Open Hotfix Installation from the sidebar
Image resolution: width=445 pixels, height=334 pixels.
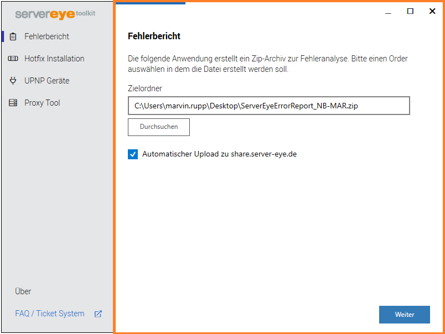point(54,59)
